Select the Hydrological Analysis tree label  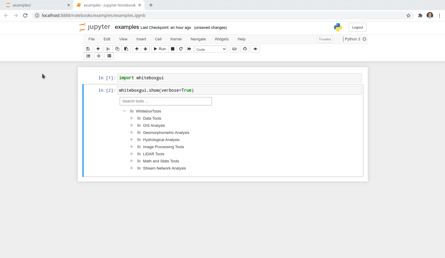[161, 140]
